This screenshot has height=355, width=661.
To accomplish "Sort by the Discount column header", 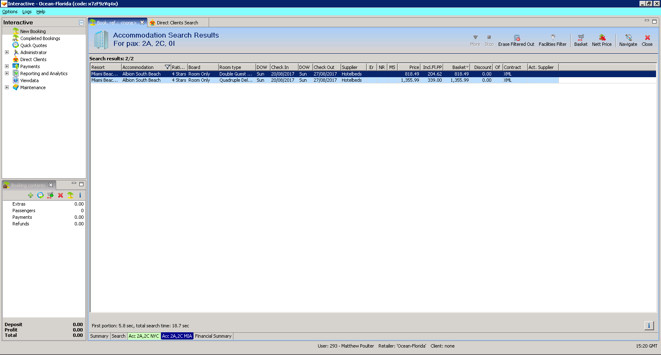I will [481, 67].
